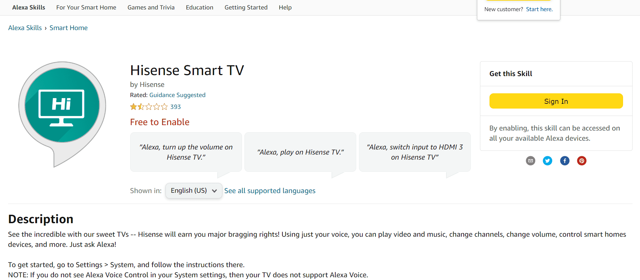640x280 pixels.
Task: Share skill on Twitter icon
Action: tap(547, 161)
